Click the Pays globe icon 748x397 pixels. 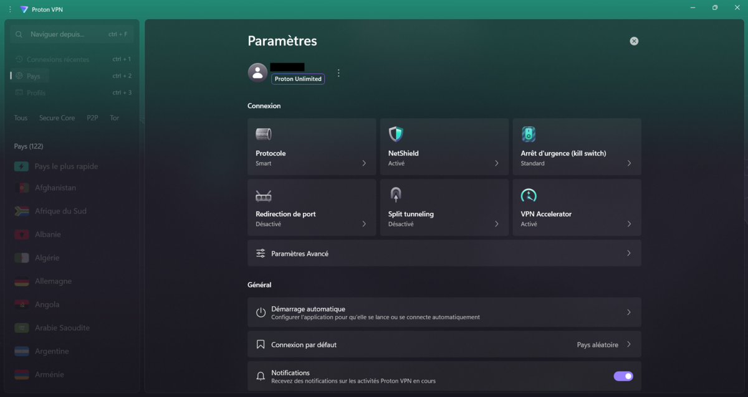coord(19,76)
